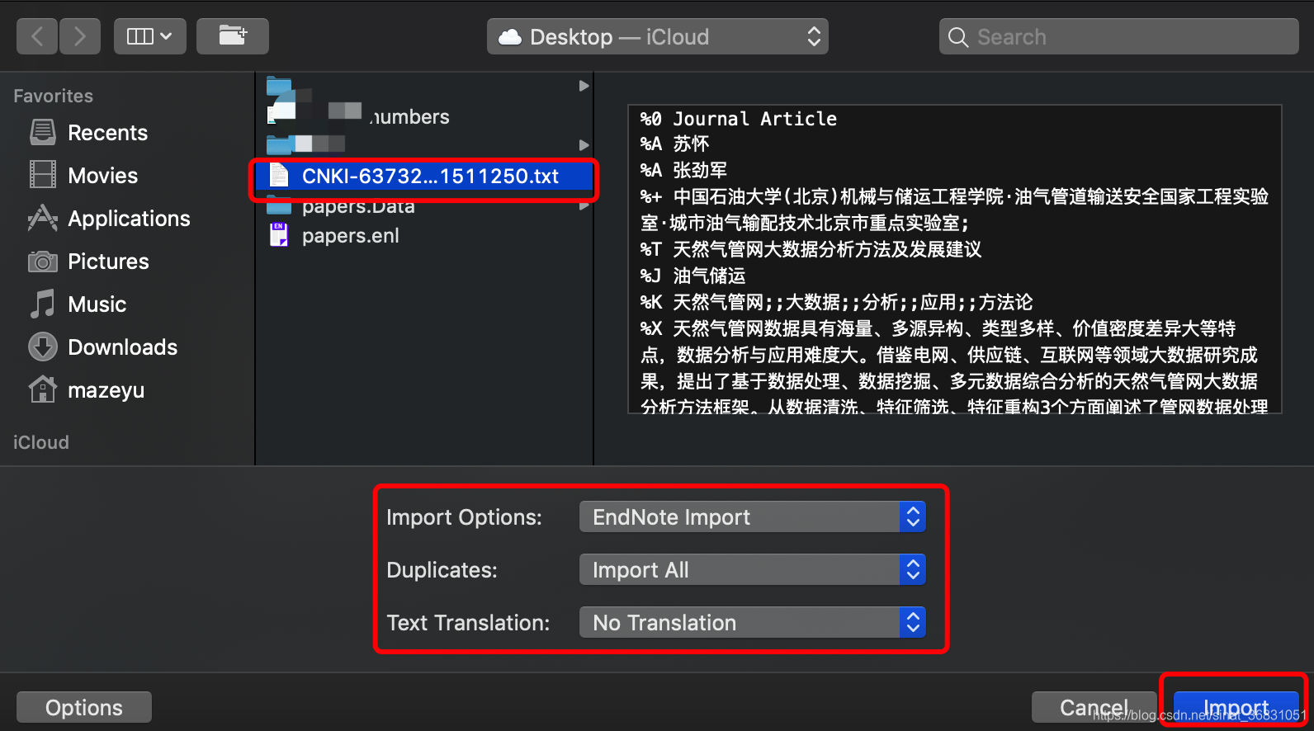
Task: Go forward with the right chevron button
Action: [x=79, y=36]
